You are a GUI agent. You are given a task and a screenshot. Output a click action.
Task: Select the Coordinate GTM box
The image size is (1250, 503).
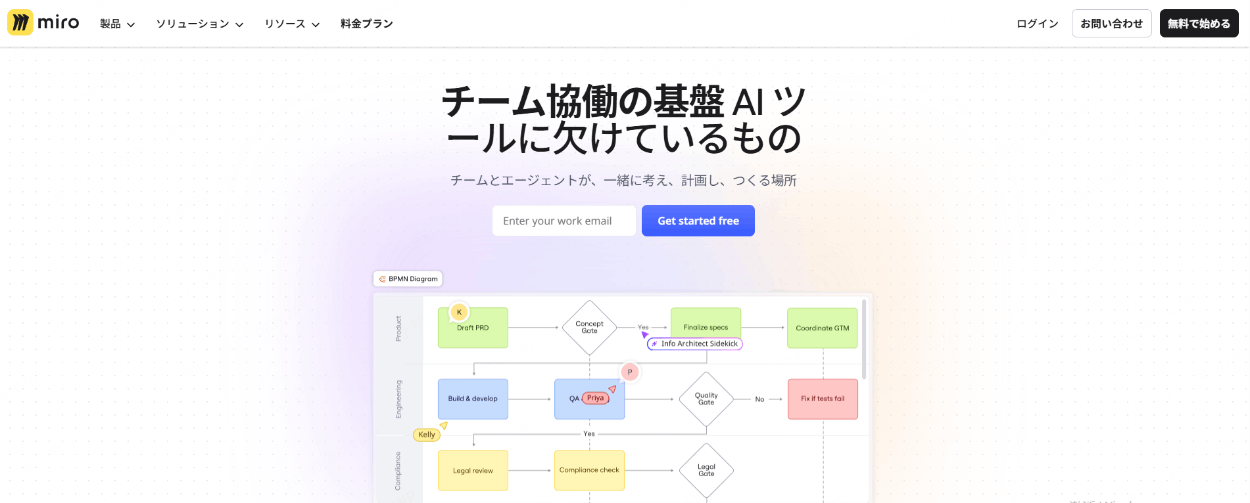coord(822,328)
